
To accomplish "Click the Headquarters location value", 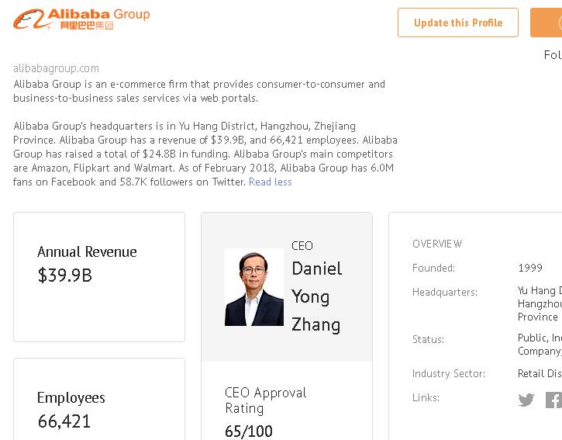I will [x=539, y=304].
